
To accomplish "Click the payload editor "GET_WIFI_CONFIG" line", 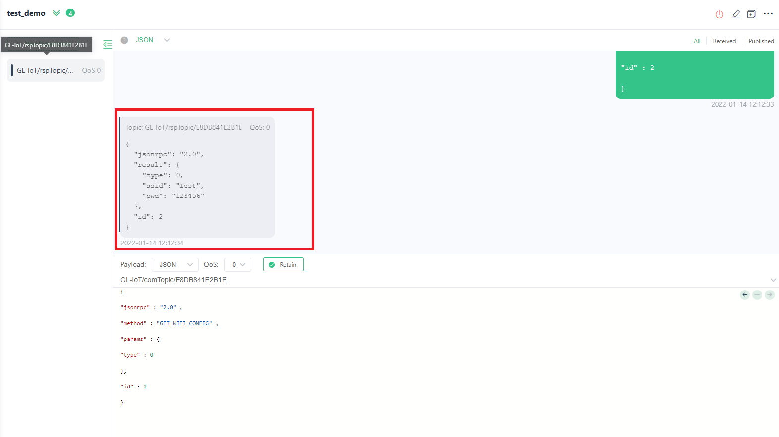I will tap(170, 323).
